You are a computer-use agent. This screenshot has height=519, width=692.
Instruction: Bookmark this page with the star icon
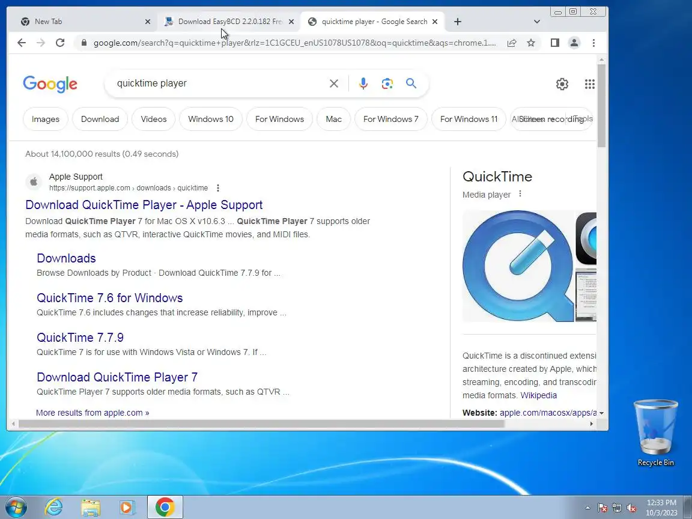531,43
